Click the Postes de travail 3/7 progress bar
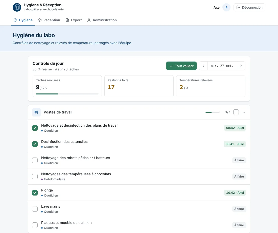Viewport: 278px width, 233px height. coord(212,112)
